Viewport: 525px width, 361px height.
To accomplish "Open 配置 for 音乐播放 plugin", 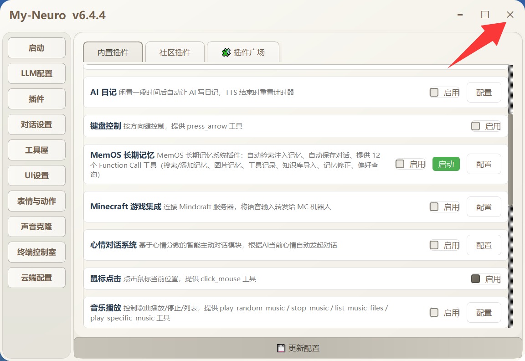I will coord(484,313).
